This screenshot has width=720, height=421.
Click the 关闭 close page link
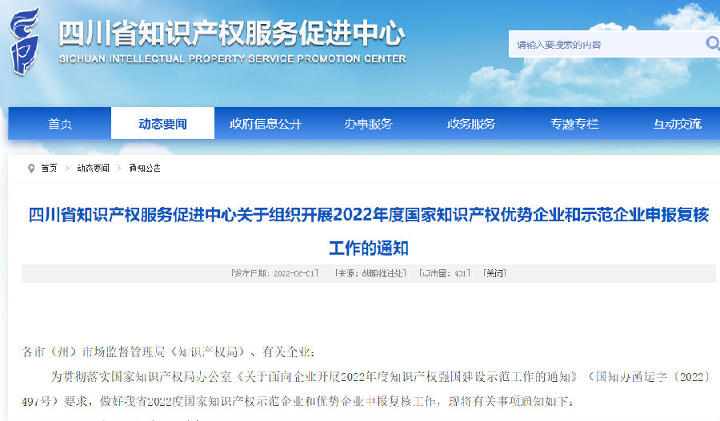pos(495,273)
